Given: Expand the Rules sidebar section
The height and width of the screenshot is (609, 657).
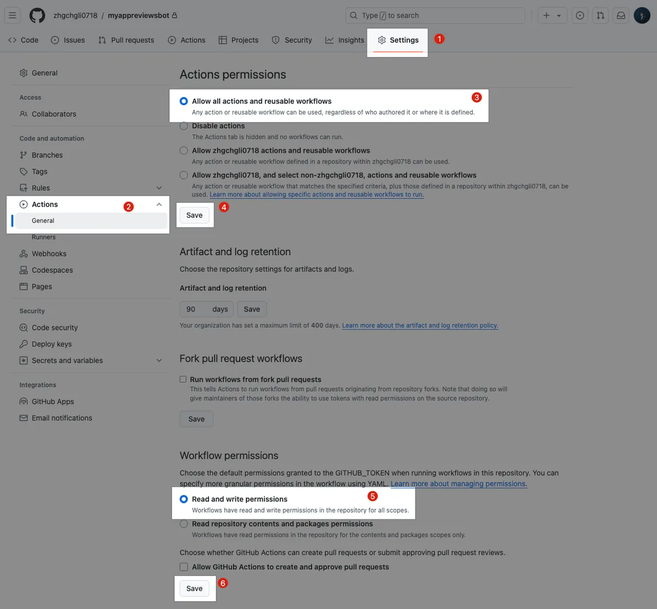Looking at the screenshot, I should tap(159, 188).
